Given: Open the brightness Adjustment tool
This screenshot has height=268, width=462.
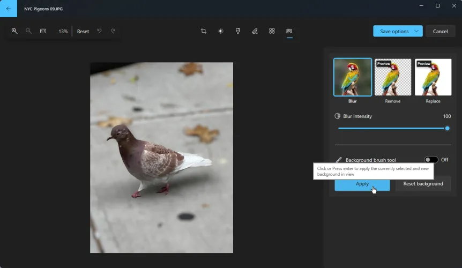Looking at the screenshot, I should (221, 31).
